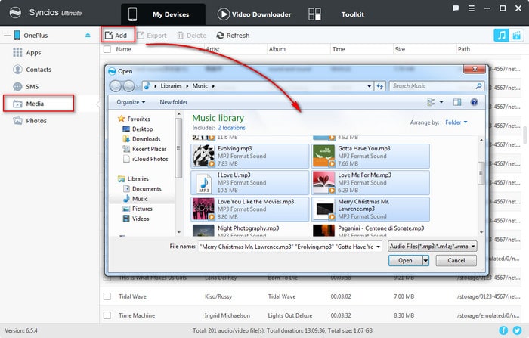This screenshot has width=529, height=338.
Task: Click the Open button
Action: click(x=405, y=260)
